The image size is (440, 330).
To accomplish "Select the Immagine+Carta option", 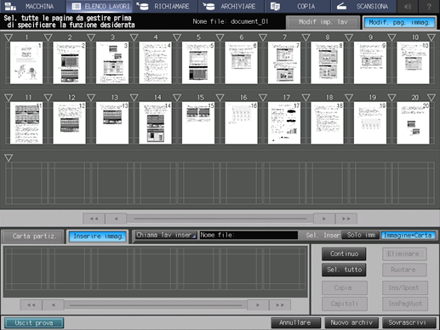I will point(408,235).
